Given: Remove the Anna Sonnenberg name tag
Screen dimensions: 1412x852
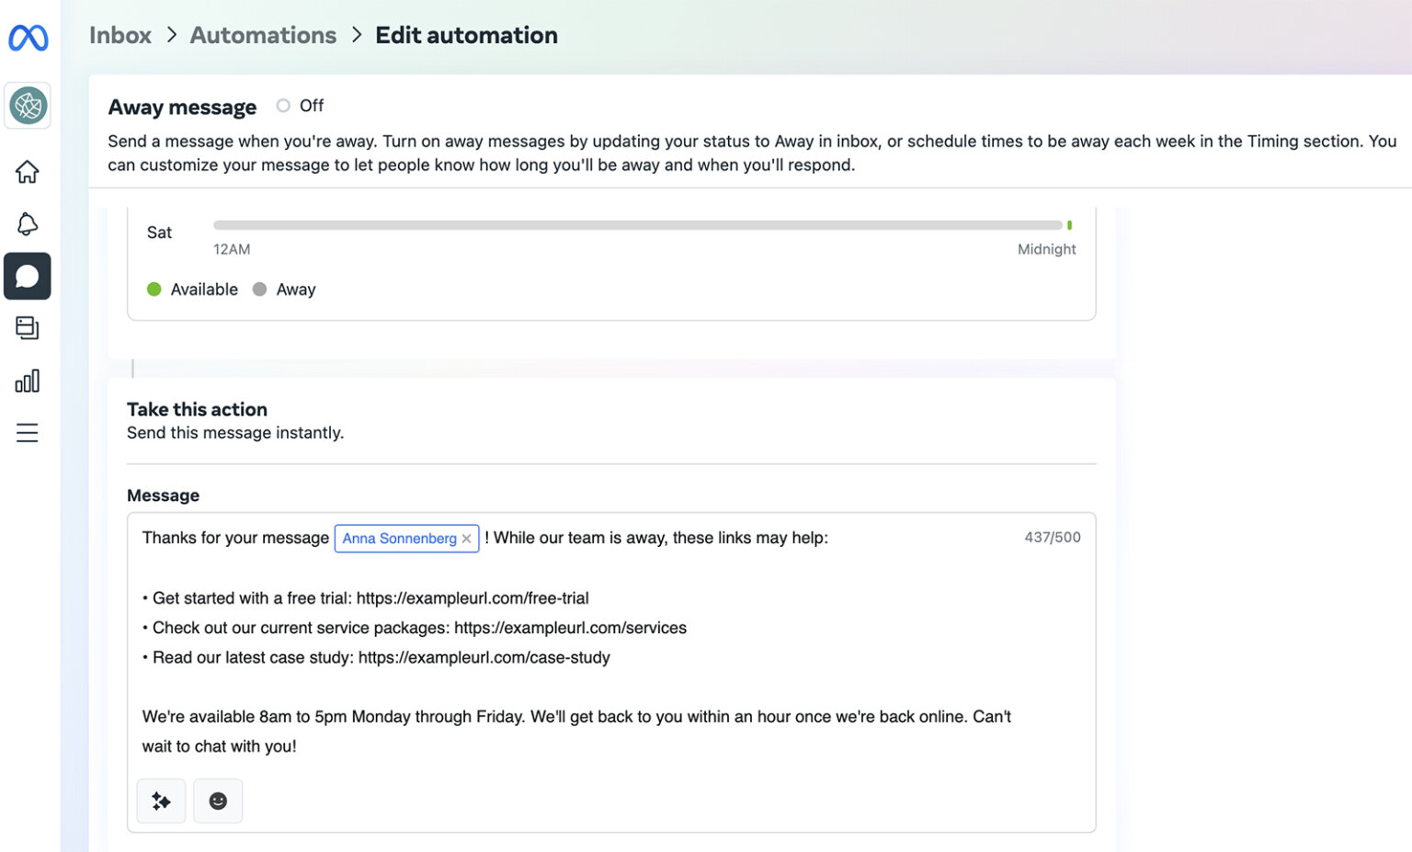Looking at the screenshot, I should [467, 539].
